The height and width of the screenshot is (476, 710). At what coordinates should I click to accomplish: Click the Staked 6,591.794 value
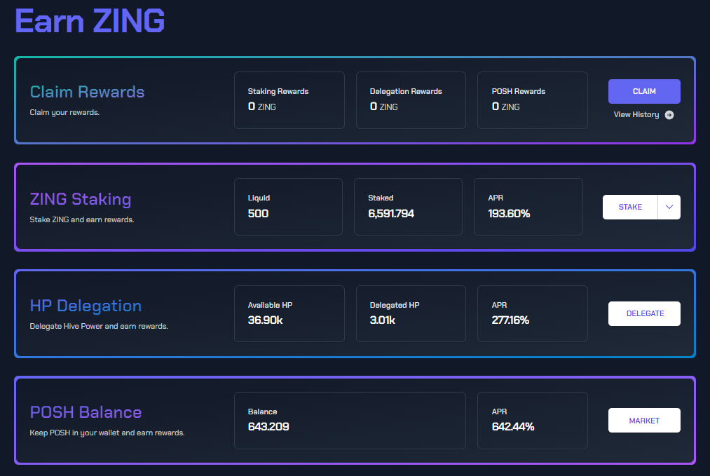391,213
